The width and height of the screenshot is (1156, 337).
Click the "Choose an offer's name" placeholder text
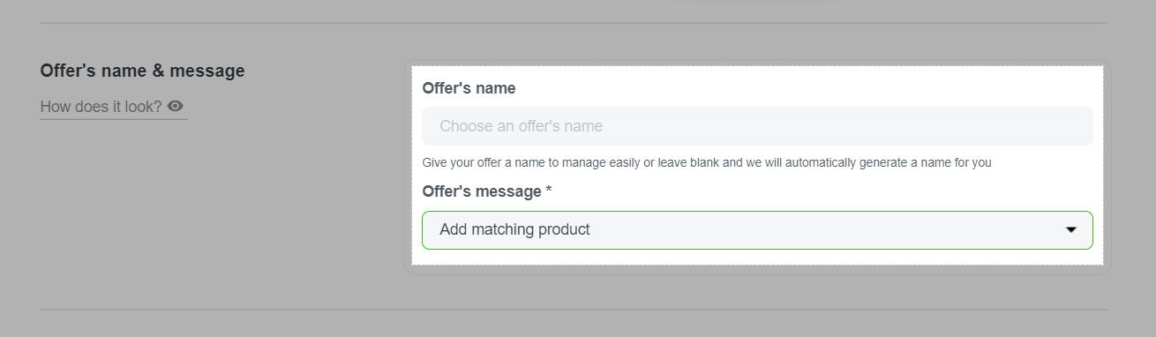(x=521, y=126)
